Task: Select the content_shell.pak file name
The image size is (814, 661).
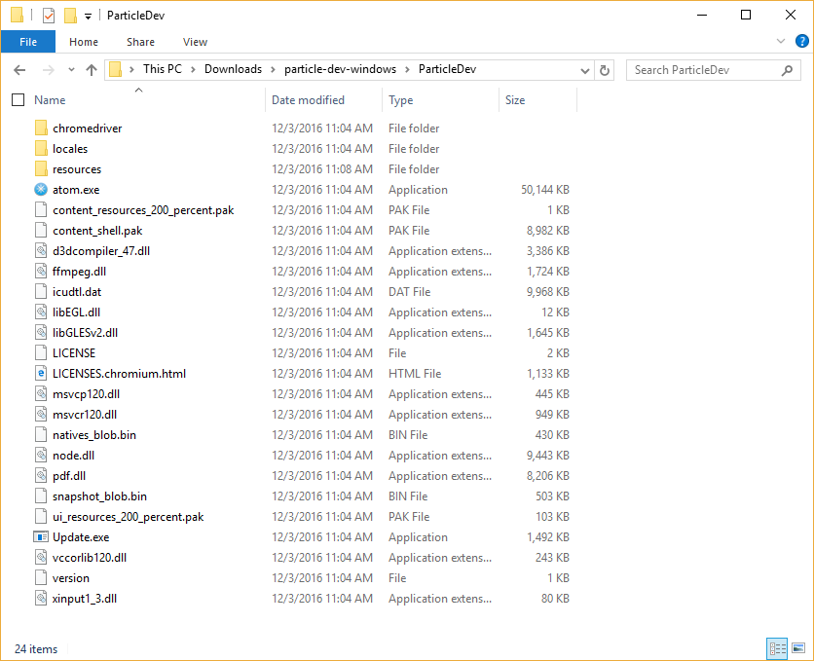Action: [x=97, y=231]
